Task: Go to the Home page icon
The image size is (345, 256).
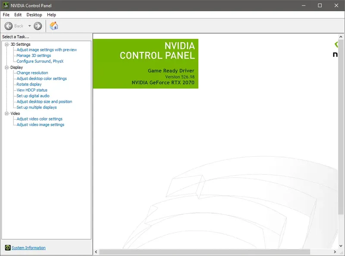Action: click(x=54, y=26)
